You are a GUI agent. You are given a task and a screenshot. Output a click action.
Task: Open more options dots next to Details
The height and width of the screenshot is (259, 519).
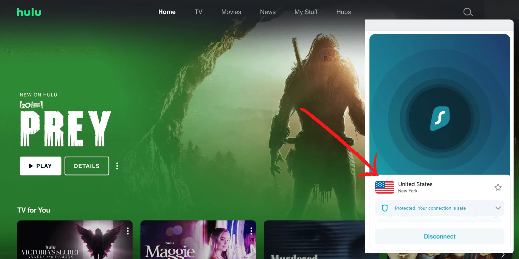117,166
